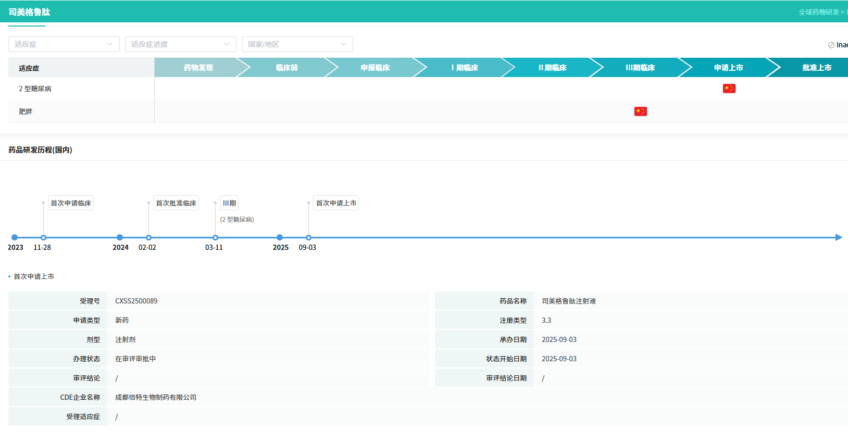848x431 pixels.
Task: Click the 2025 year node on timeline
Action: pyautogui.click(x=280, y=237)
